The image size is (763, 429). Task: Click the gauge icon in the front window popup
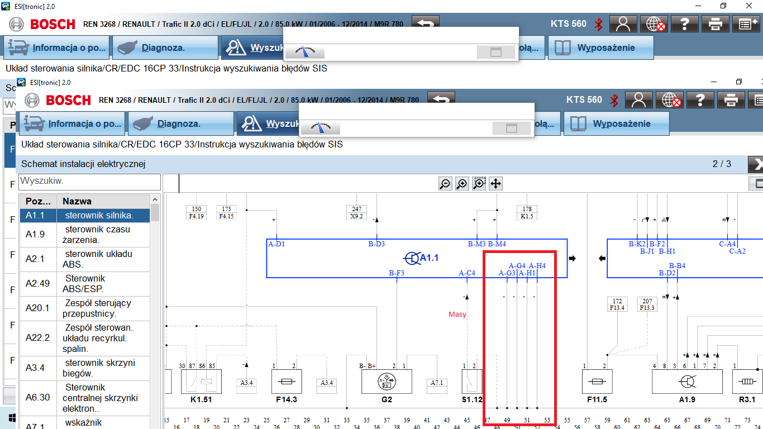pyautogui.click(x=321, y=128)
